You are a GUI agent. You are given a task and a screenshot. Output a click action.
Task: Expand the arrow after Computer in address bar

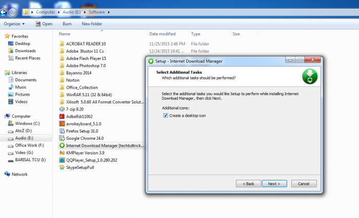coord(58,12)
